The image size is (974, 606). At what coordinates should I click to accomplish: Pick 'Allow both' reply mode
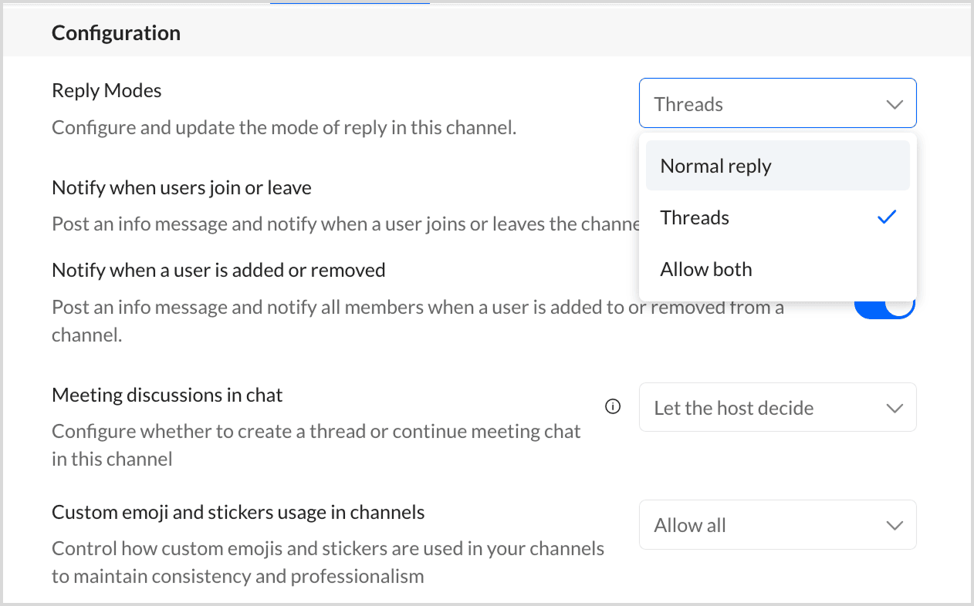706,269
